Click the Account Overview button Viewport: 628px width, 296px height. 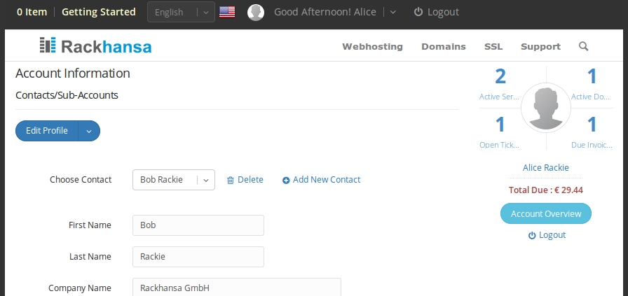pyautogui.click(x=546, y=213)
